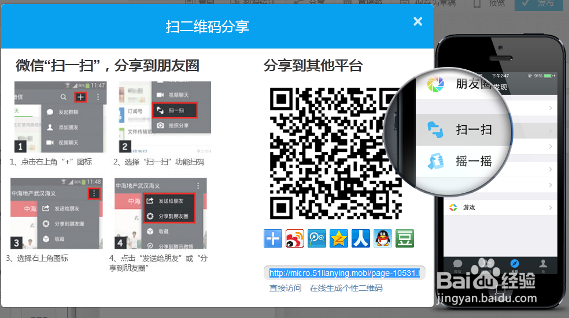Image resolution: width=569 pixels, height=318 pixels.
Task: Open the 在线生成个性二维码 link
Action: 346,289
